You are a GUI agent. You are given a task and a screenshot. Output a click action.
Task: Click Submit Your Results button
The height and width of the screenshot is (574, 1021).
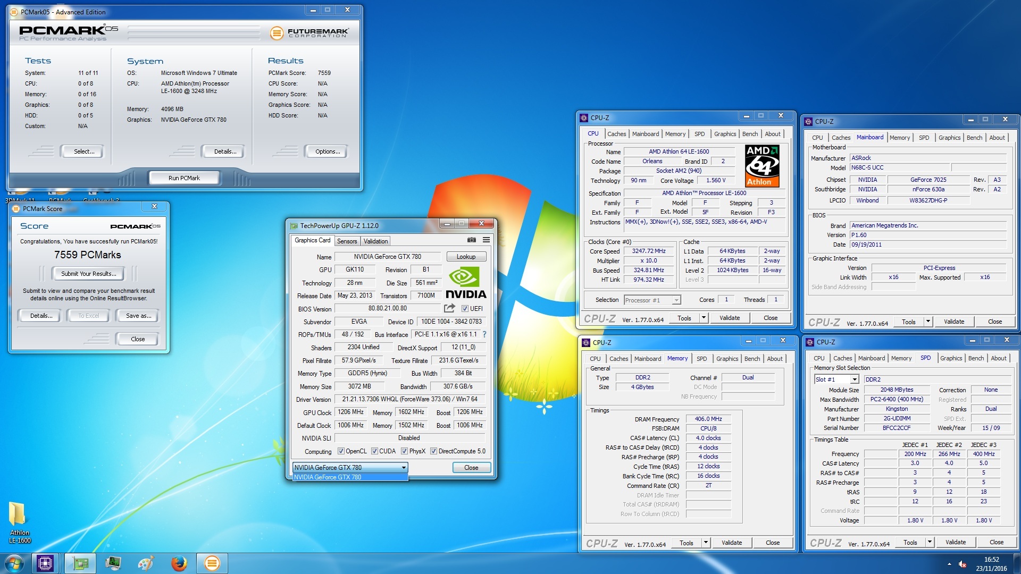point(88,274)
